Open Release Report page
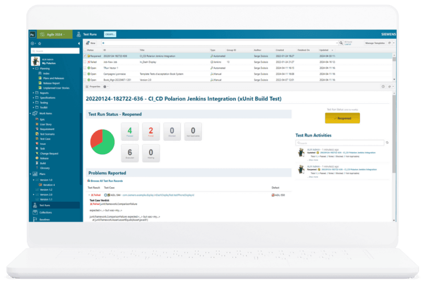Image resolution: width=425 pixels, height=283 pixels. click(49, 83)
